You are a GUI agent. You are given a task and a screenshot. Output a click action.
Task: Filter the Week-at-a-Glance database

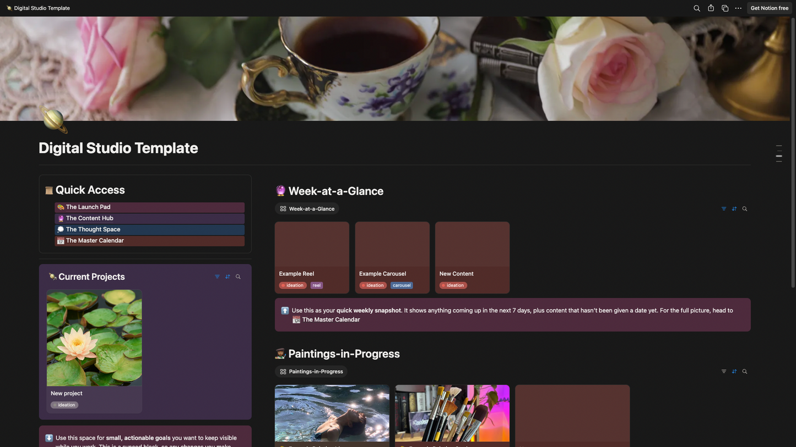(x=724, y=209)
